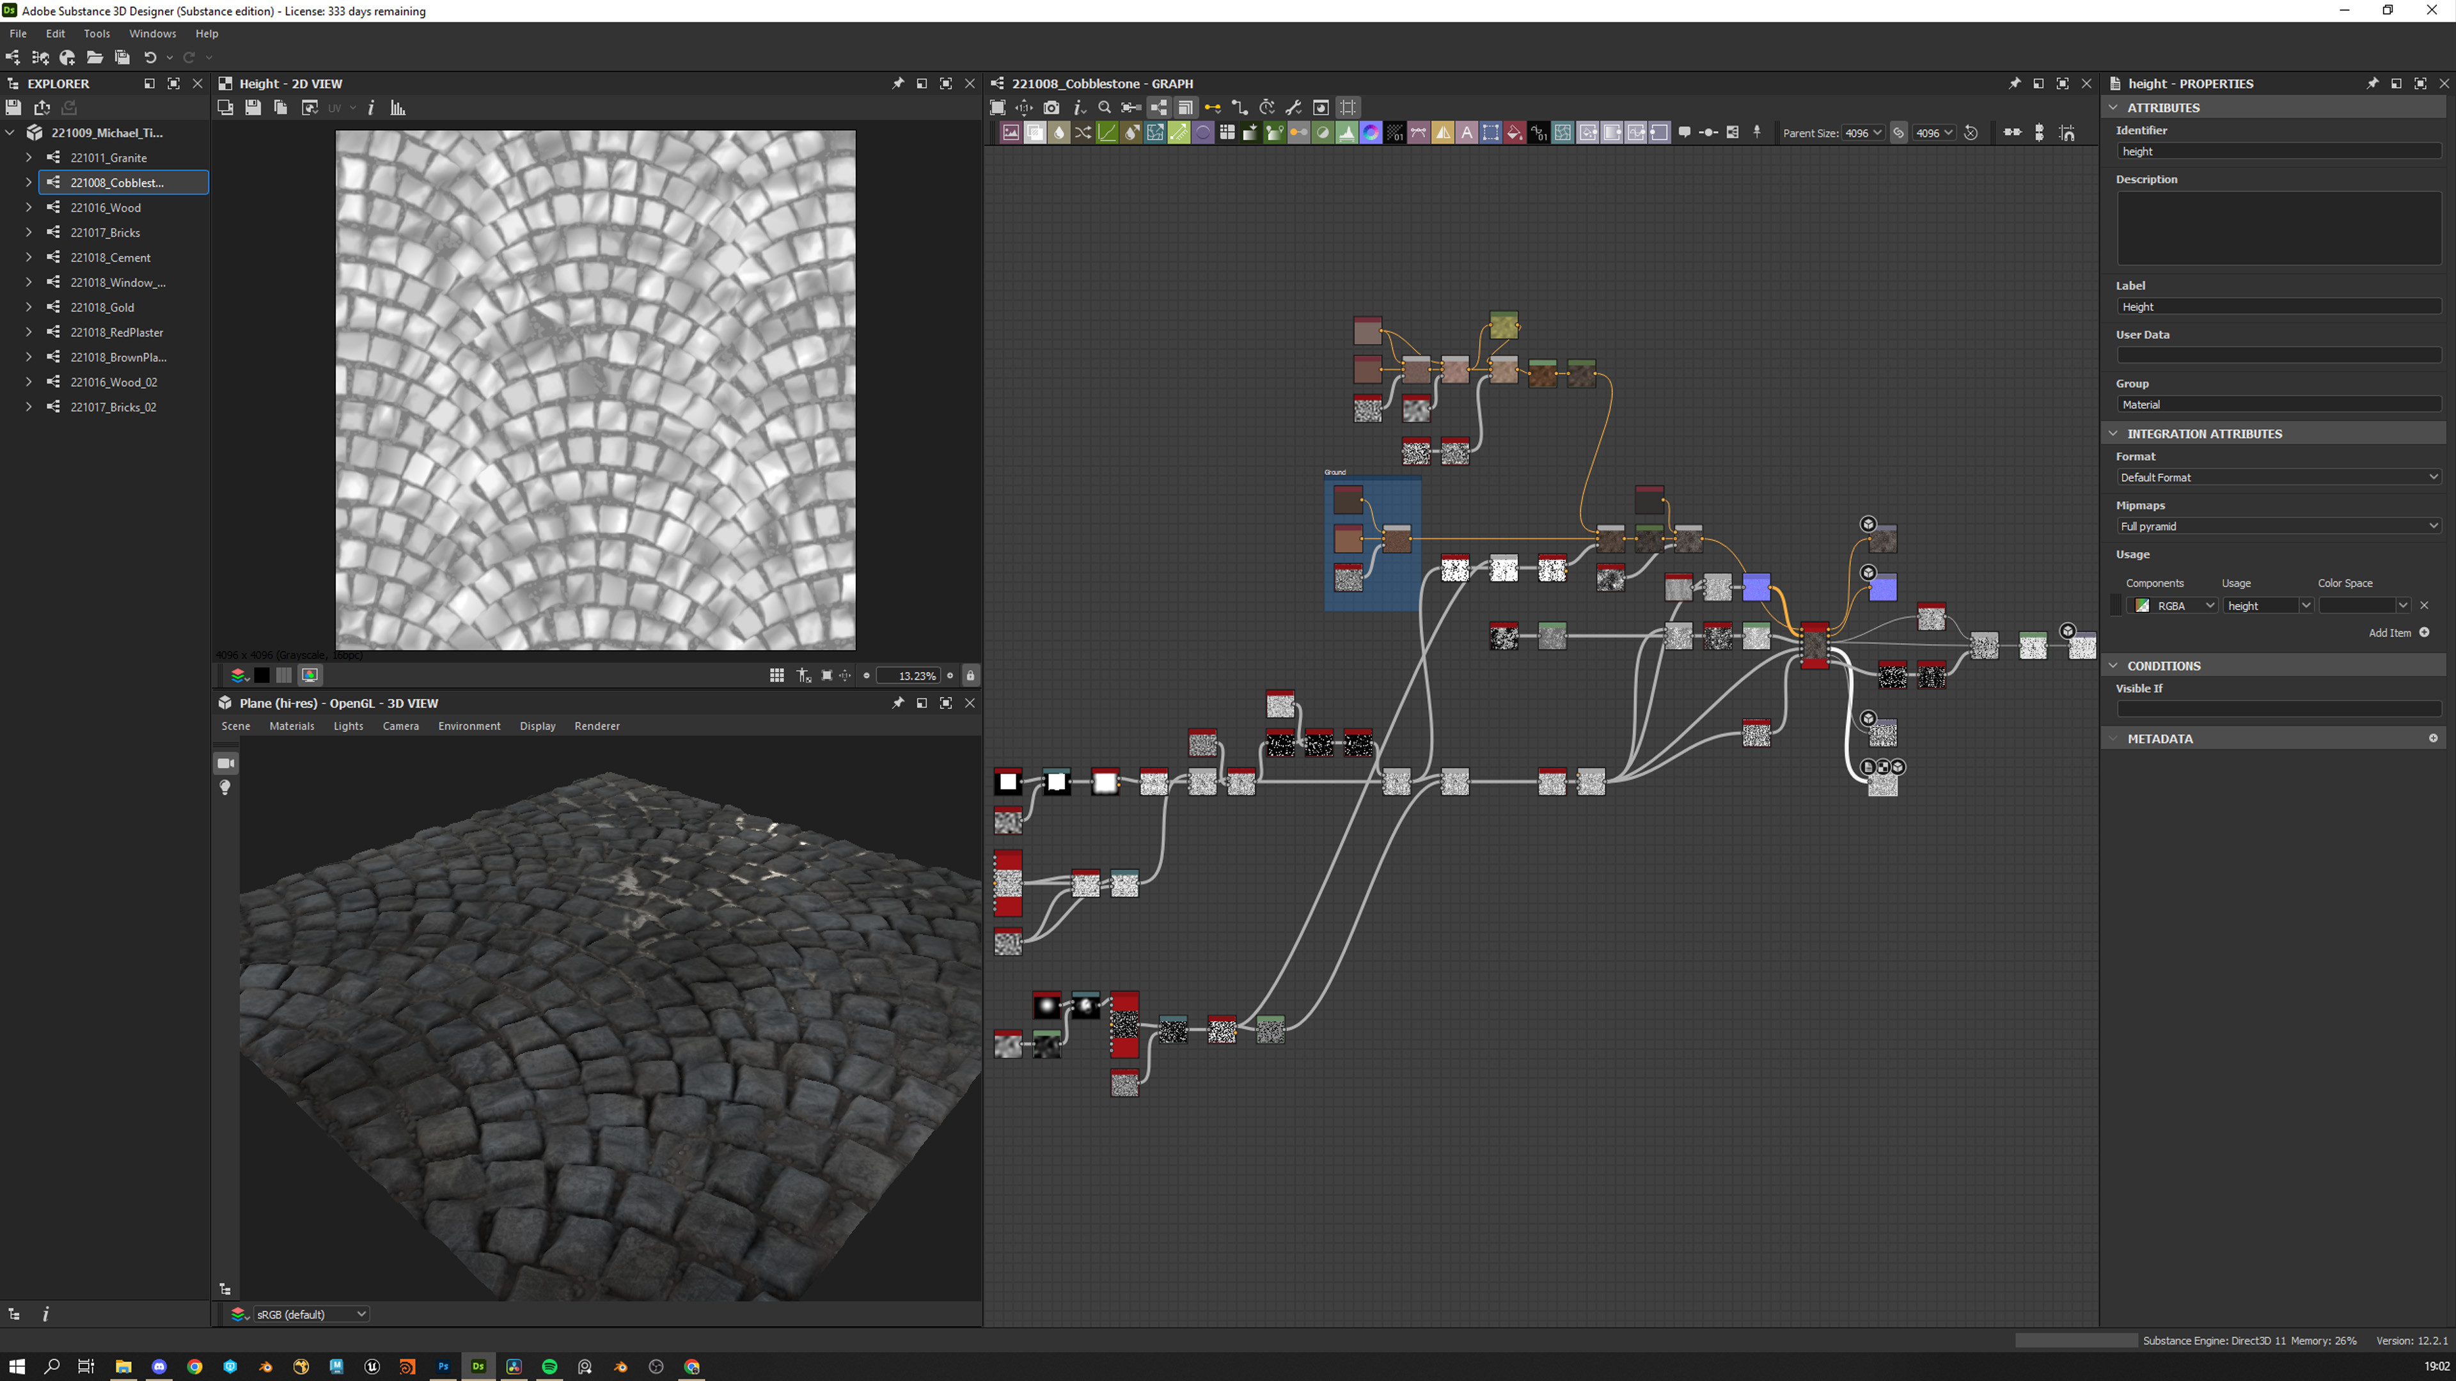2456x1381 pixels.
Task: Toggle the tiling grid display in the 2D view
Action: pos(777,676)
